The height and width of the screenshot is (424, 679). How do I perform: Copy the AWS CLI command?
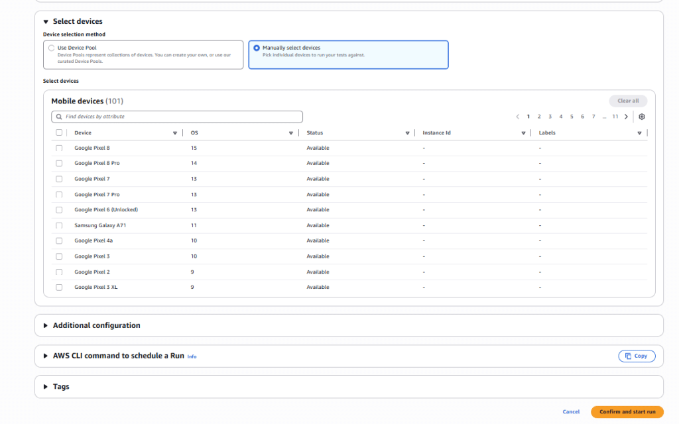point(637,356)
